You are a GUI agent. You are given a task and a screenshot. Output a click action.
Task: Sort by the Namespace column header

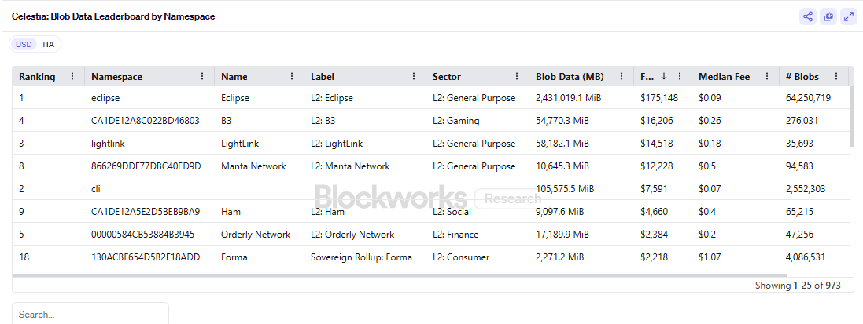tap(116, 77)
